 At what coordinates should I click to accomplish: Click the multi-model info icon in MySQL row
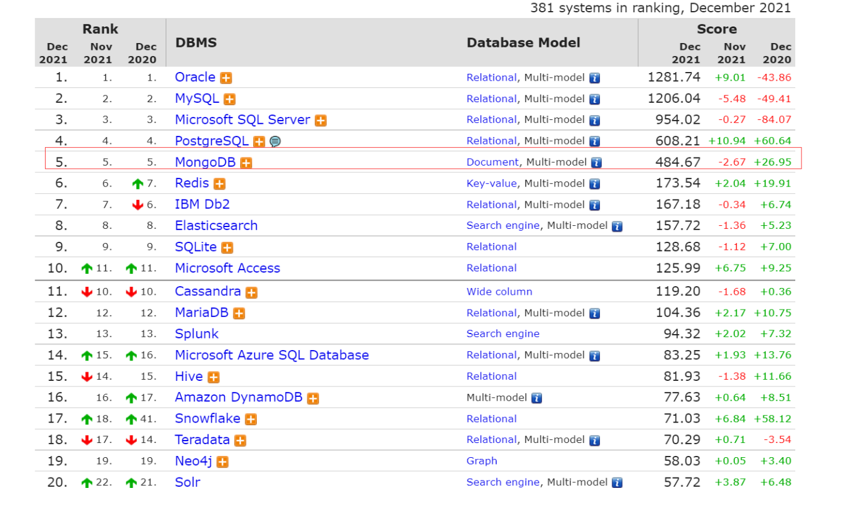click(x=594, y=99)
